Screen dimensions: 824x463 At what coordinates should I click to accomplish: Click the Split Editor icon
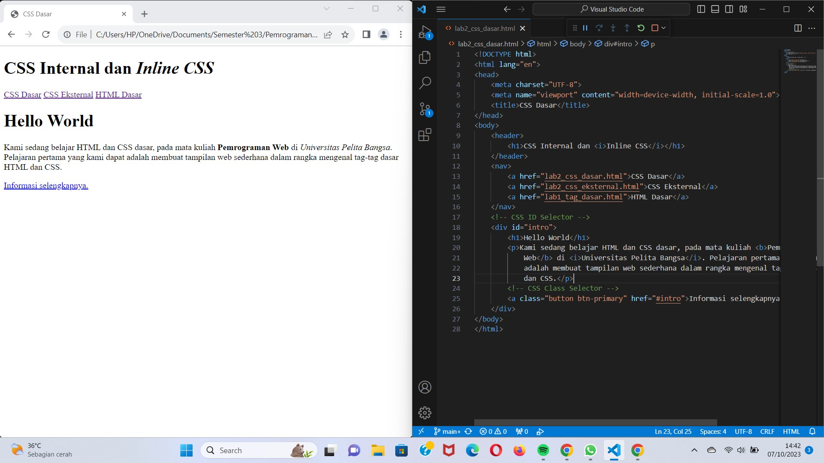(x=798, y=28)
